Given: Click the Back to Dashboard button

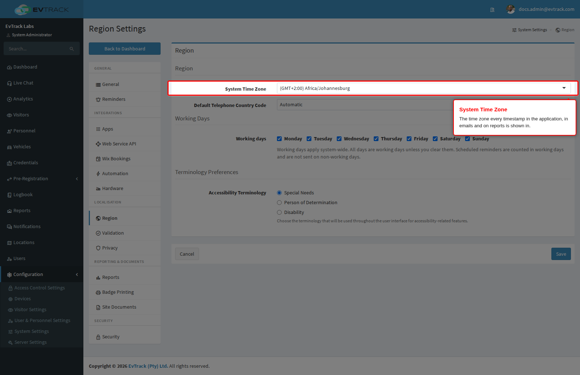Looking at the screenshot, I should [125, 49].
